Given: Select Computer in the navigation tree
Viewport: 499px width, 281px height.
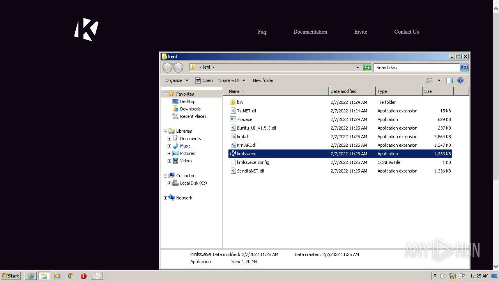Looking at the screenshot, I should (185, 176).
